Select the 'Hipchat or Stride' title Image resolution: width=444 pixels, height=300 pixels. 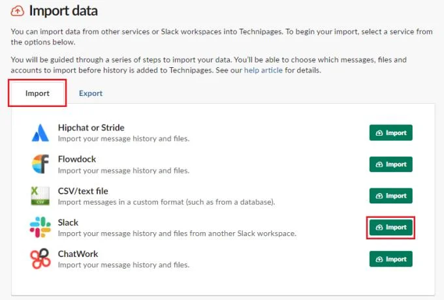tap(91, 128)
